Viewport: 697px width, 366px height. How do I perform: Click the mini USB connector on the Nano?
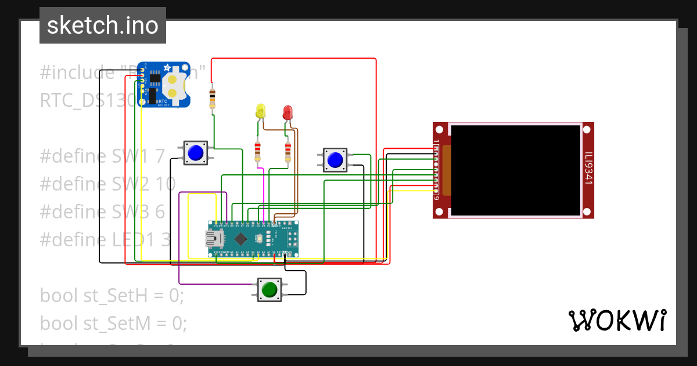tap(215, 238)
